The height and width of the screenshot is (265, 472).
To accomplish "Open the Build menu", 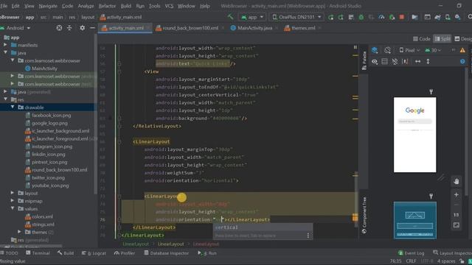I will pos(126,6).
